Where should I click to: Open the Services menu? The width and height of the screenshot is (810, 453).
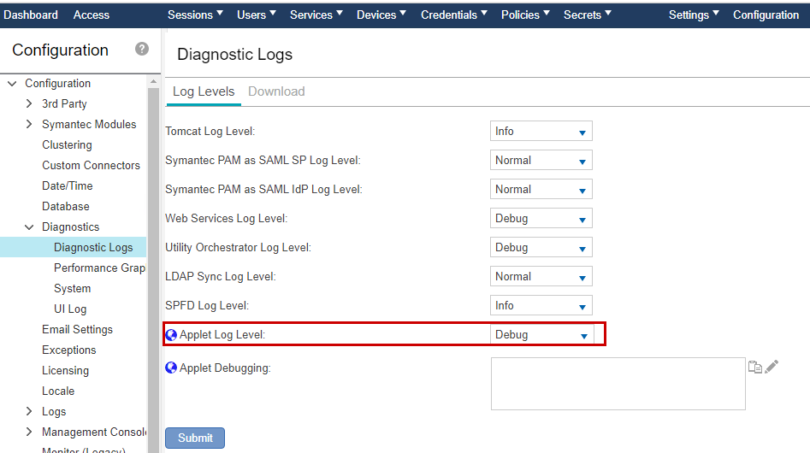point(316,15)
